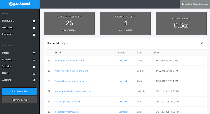Click the Size column header
Image resolution: width=210 pixels, height=114 pixels.
[x=139, y=53]
